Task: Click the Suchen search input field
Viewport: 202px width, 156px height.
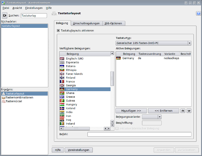Action: (34, 15)
